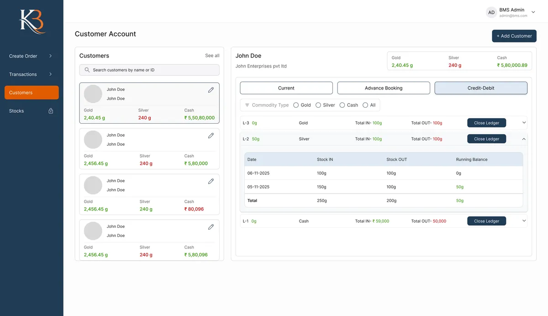Click the lock icon beside Stocks

pos(51,111)
